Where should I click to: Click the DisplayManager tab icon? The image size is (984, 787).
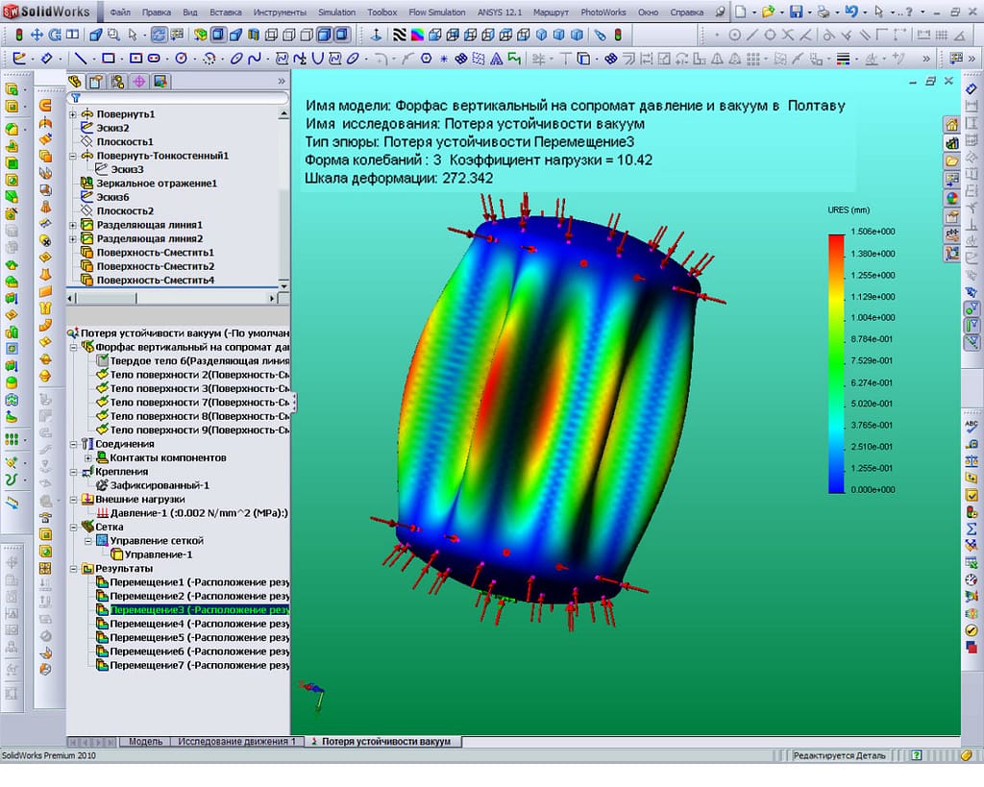pyautogui.click(x=160, y=81)
